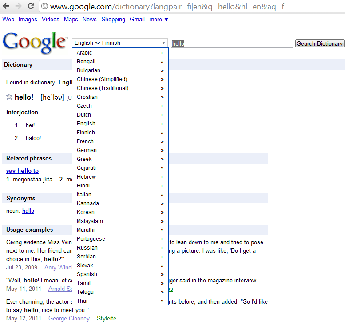Click the translation text hei!
345x328 pixels.
click(x=30, y=125)
